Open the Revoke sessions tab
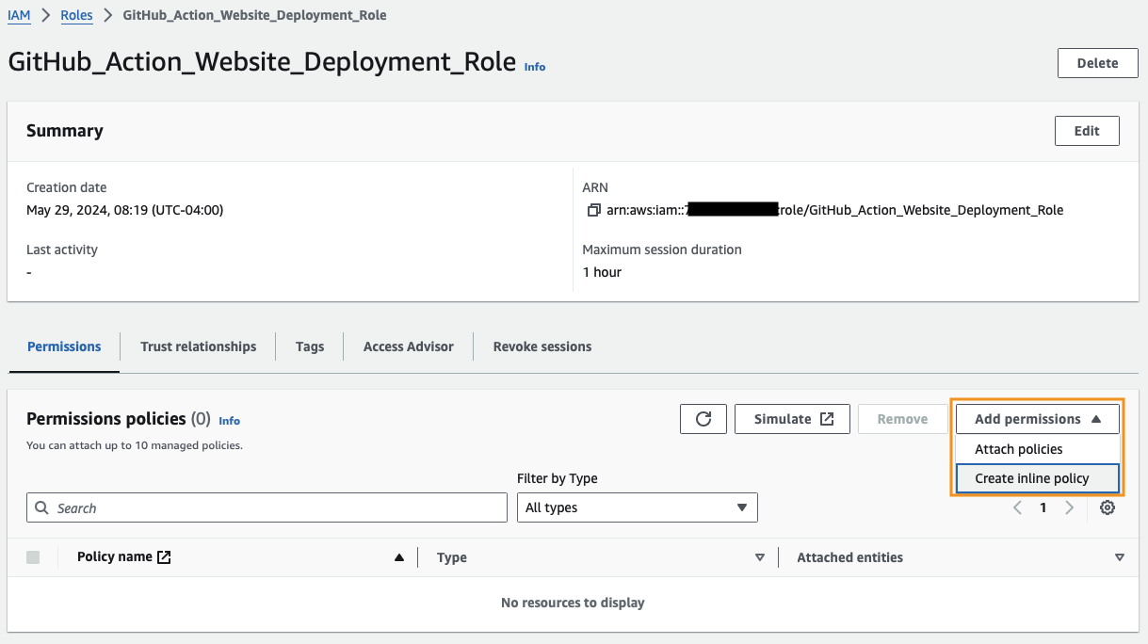Screen dimensions: 1148x644 (542, 346)
